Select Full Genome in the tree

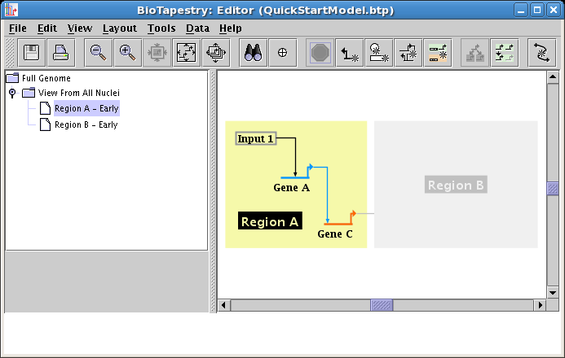tap(46, 78)
